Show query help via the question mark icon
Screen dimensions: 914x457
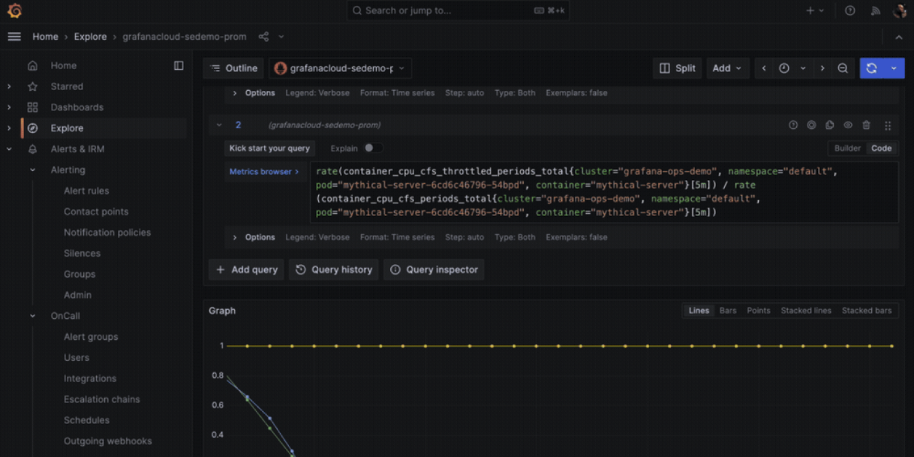coord(793,125)
